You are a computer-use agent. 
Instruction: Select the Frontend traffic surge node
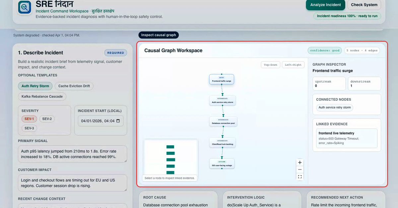click(x=222, y=79)
